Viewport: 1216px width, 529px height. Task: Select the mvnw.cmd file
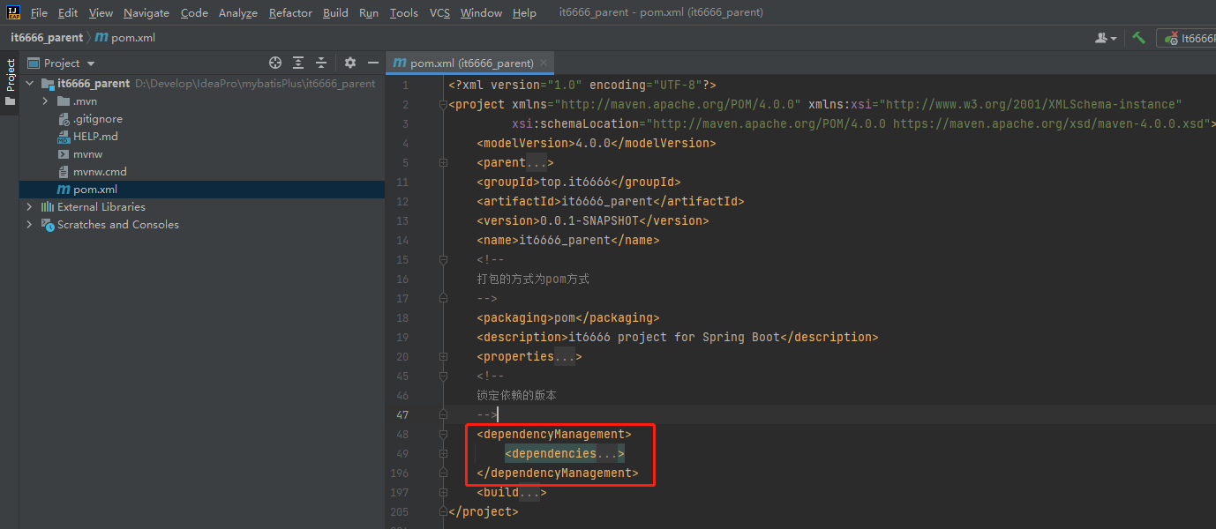pyautogui.click(x=100, y=172)
